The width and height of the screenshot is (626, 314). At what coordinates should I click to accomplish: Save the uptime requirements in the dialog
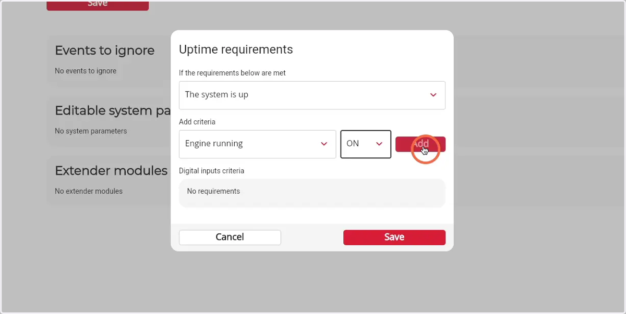click(x=394, y=237)
